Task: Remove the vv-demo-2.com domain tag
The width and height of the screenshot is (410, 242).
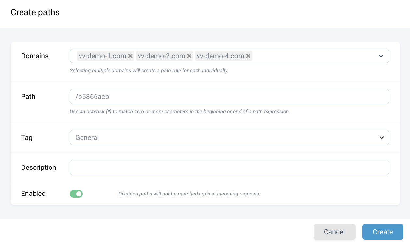Action: [189, 56]
